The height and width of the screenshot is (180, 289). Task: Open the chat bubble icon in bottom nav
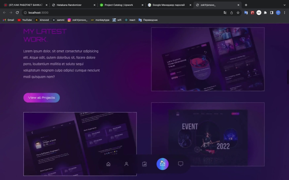click(x=180, y=164)
